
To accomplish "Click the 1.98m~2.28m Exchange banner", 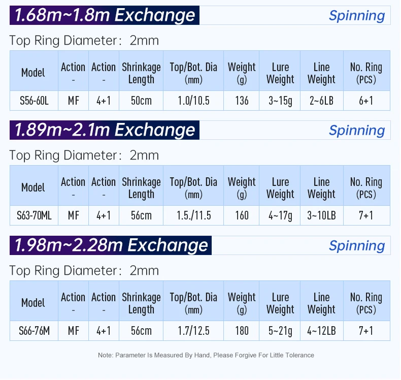I will pos(111,245).
